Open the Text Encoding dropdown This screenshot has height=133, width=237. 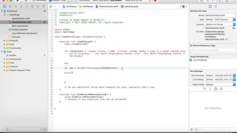tap(220, 75)
